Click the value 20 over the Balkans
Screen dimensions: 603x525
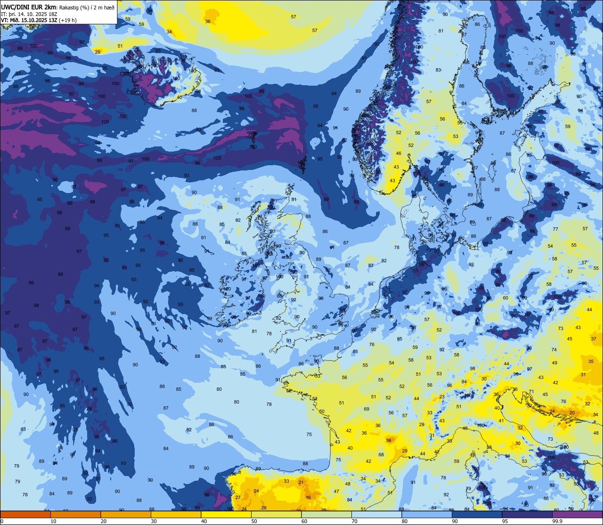[572, 412]
